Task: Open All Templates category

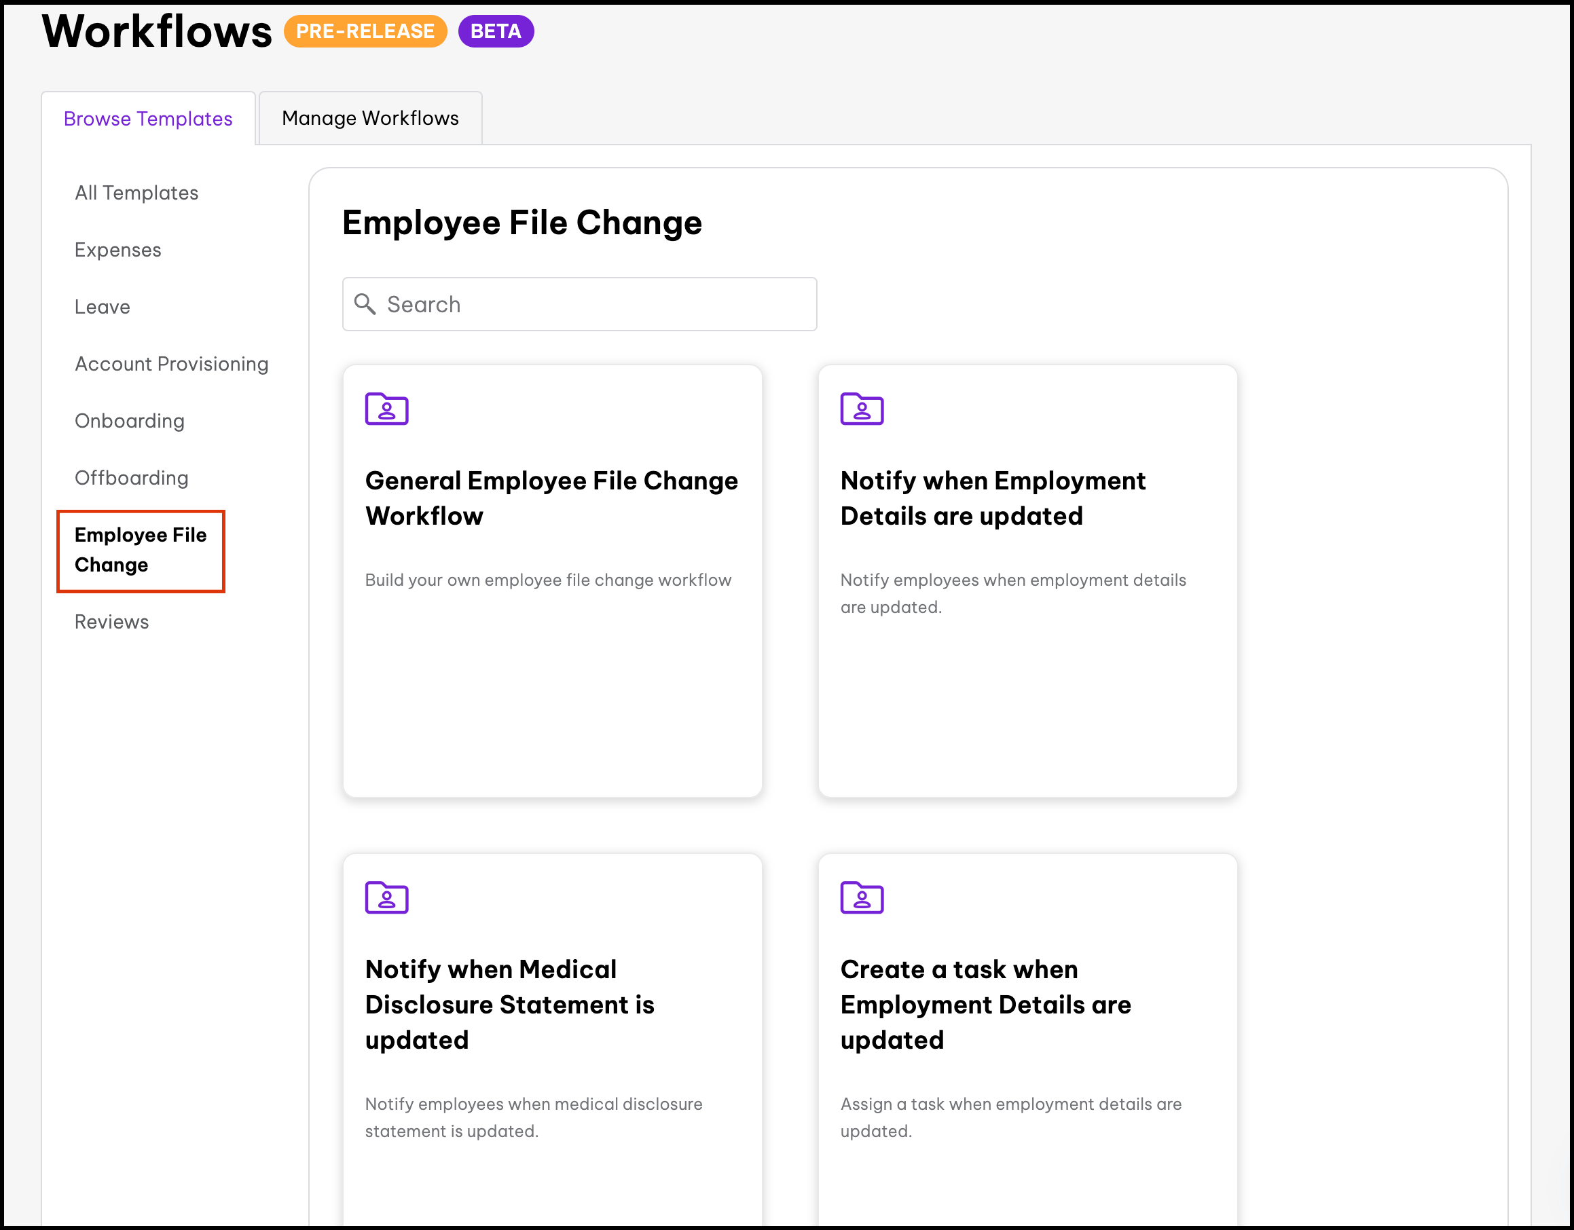Action: point(136,192)
